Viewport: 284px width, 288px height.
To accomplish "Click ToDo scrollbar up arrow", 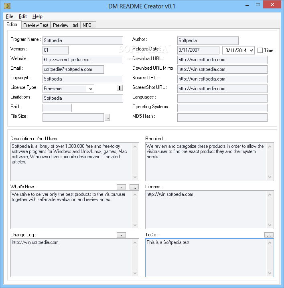I will coord(270,243).
